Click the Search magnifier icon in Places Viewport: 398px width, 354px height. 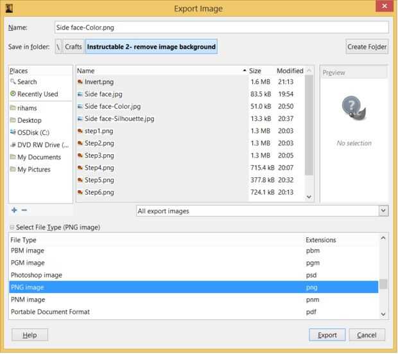pos(13,82)
